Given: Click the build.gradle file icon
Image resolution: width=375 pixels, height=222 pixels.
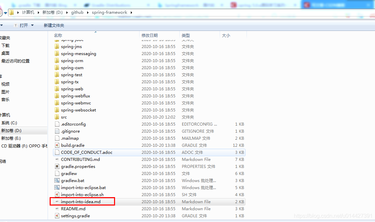Looking at the screenshot, I should (57, 145).
